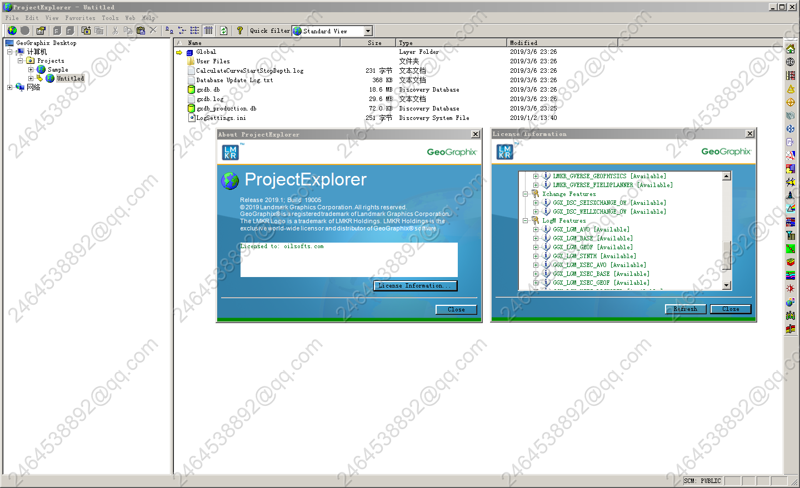Screen dimensions: 800x488
Task: Click the blue swirl sidebar icon
Action: tap(791, 129)
